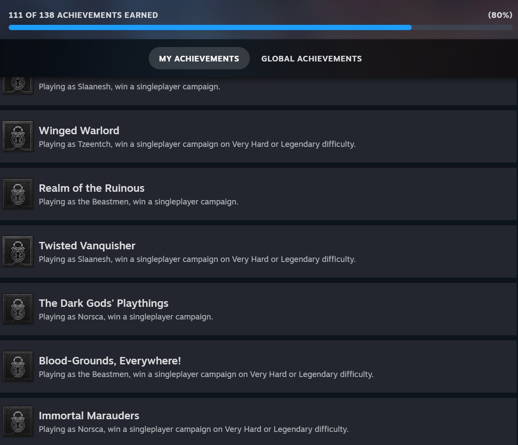Switch to the My Achievements tab

point(199,58)
